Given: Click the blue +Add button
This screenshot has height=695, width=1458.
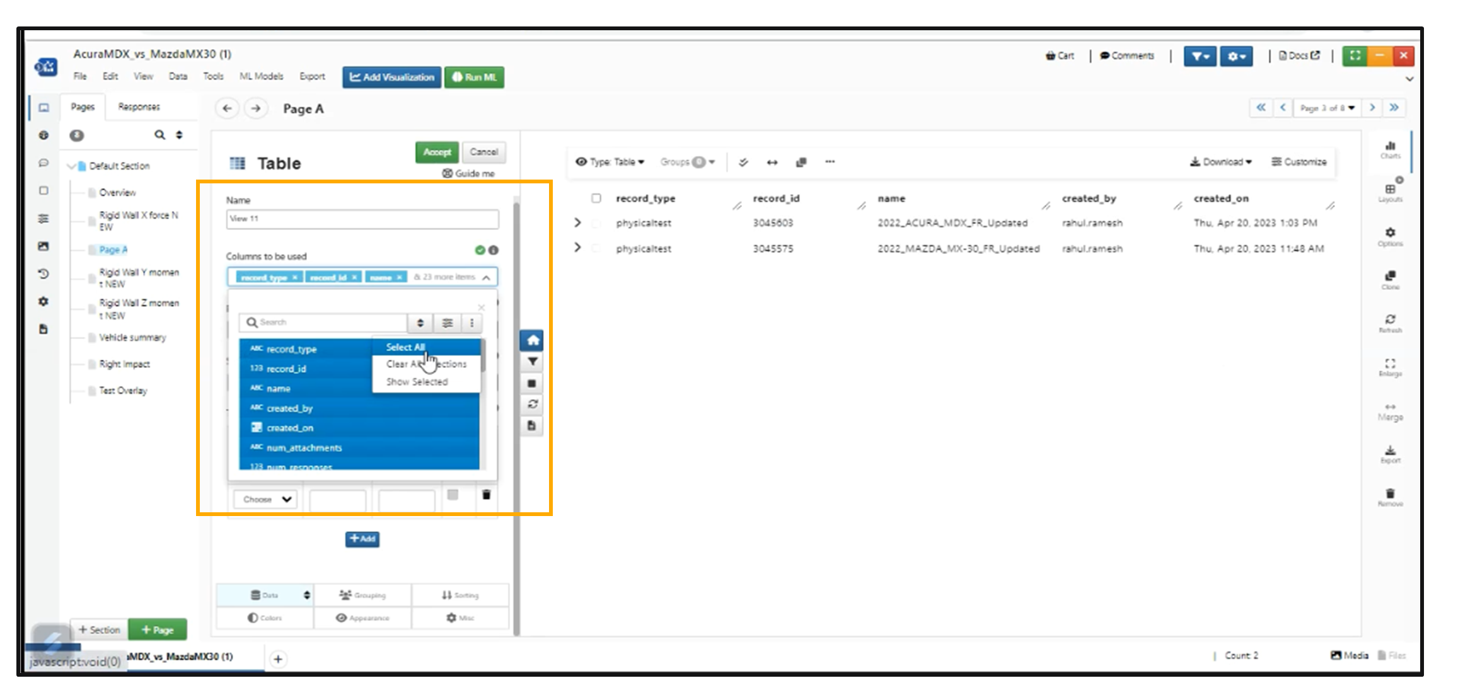Looking at the screenshot, I should (362, 539).
